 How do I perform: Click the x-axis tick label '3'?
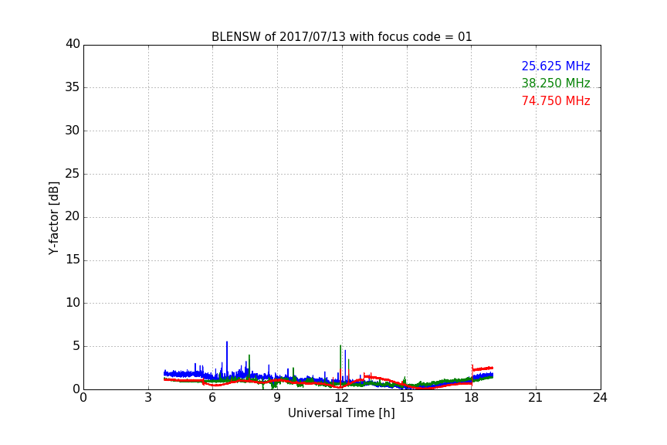pos(148,398)
